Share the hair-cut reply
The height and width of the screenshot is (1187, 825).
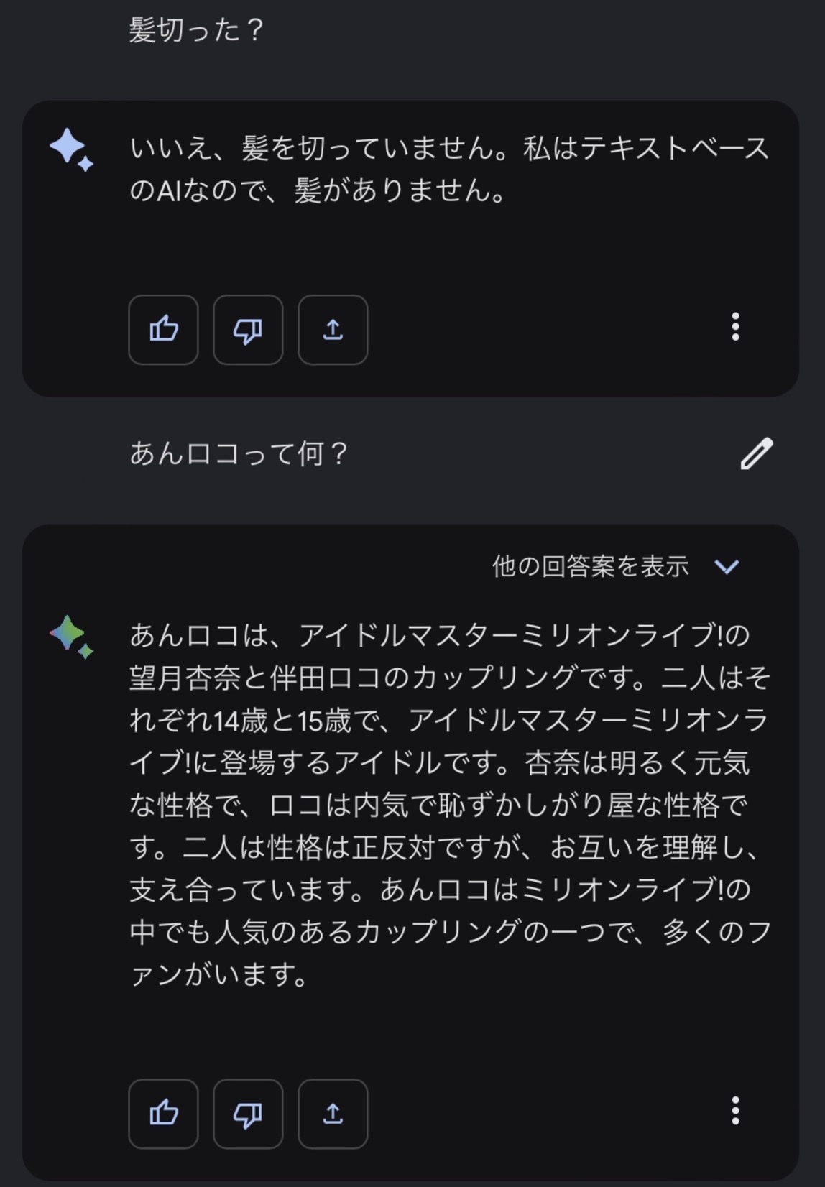[333, 330]
